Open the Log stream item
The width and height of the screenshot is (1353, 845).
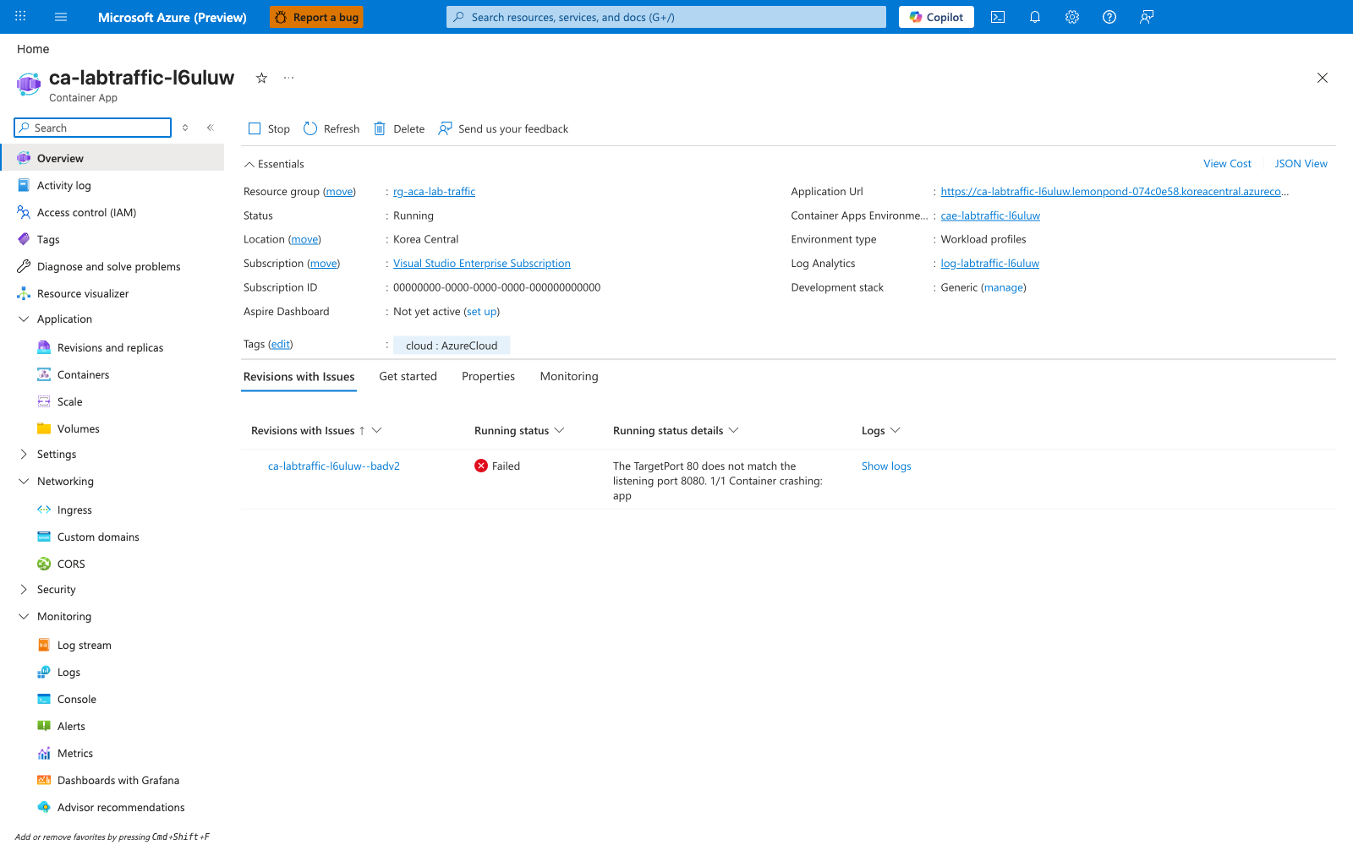tap(84, 645)
